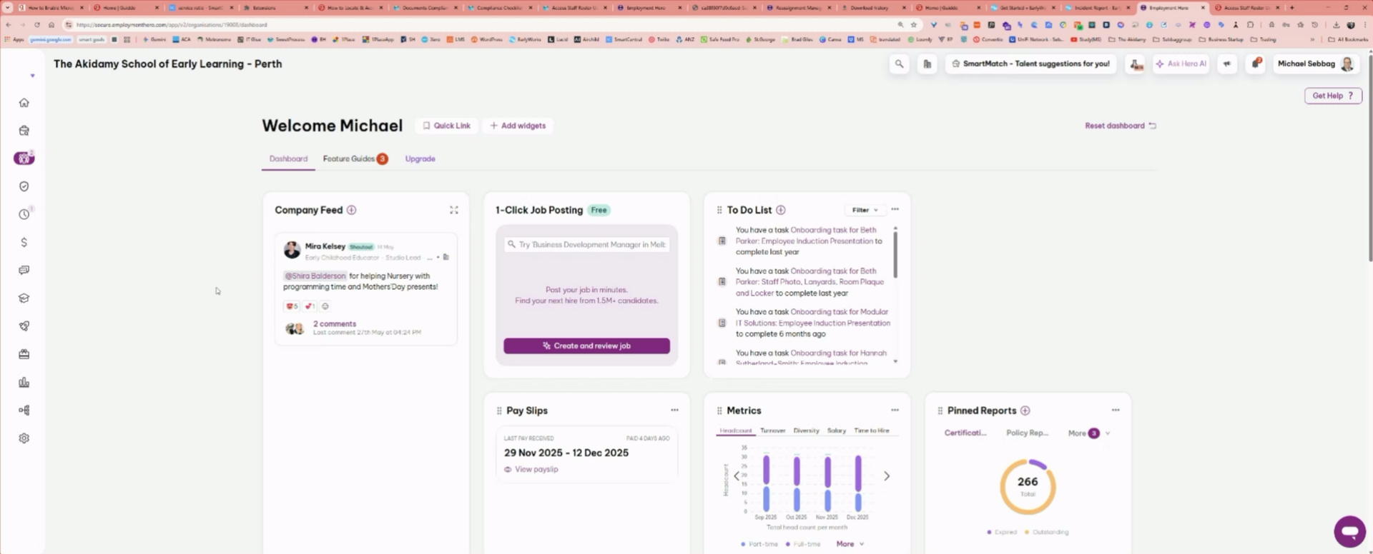Screen dimensions: 1373x554
Task: Expand the More legend in Metrics
Action: pos(850,544)
